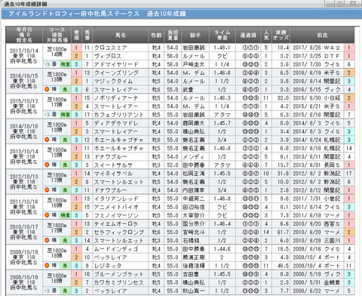Viewport: 362px width, 296px height.
Task: Click horse name クイーンズリング
Action: point(116,72)
